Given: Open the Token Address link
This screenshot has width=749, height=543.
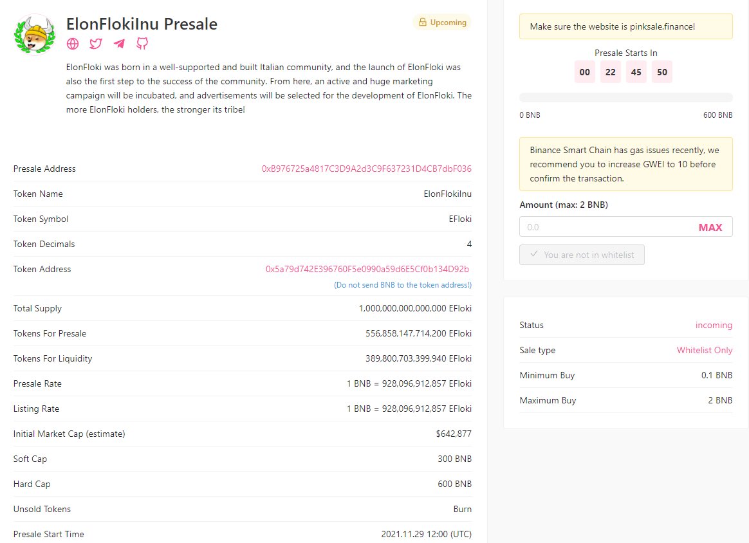Looking at the screenshot, I should pos(369,269).
